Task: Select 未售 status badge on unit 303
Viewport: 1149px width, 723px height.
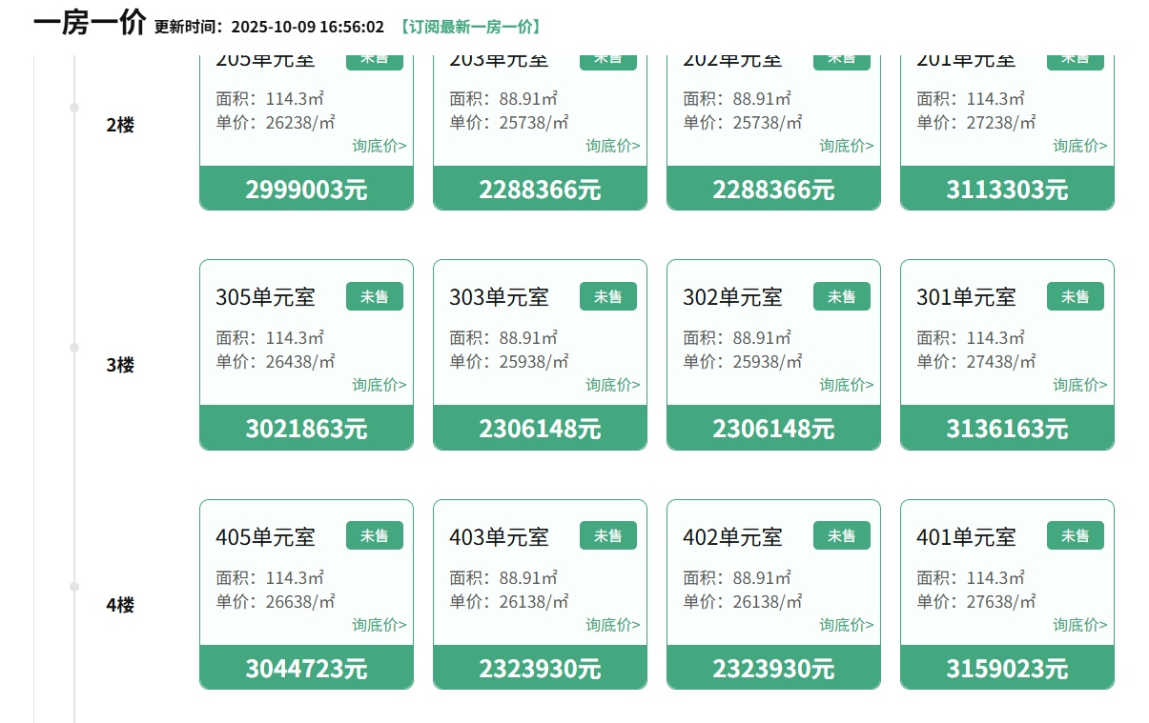Action: (607, 297)
